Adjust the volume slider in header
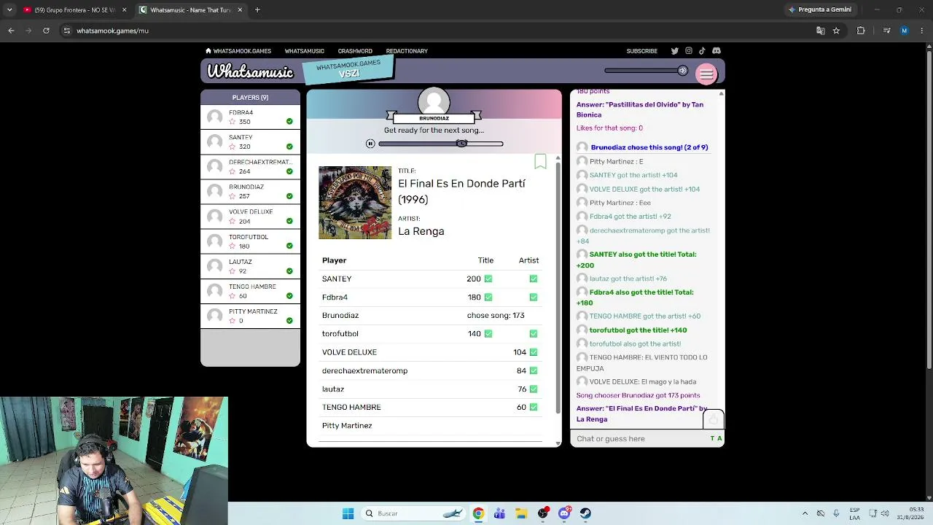933x525 pixels. coord(646,71)
